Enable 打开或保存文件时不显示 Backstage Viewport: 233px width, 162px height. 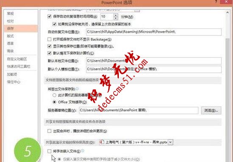coord(49,39)
